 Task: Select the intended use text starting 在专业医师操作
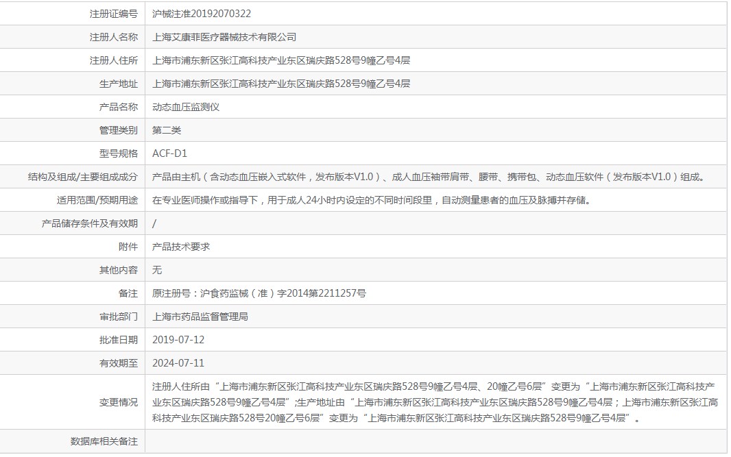click(x=372, y=200)
